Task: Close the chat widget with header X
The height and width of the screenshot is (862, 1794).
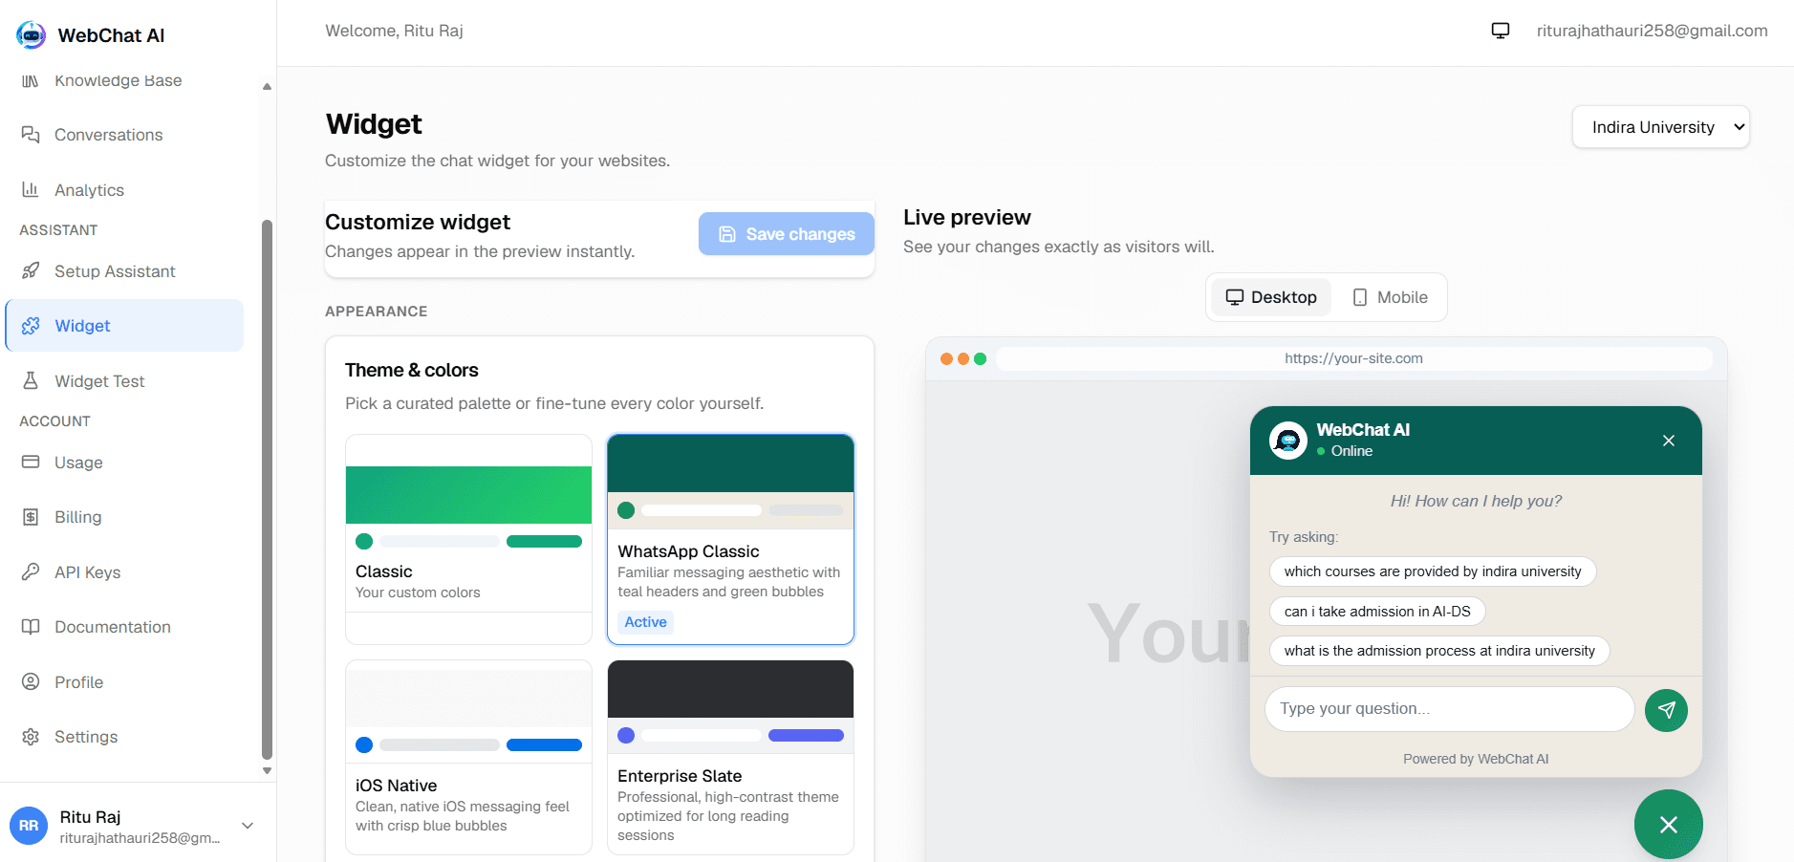Action: pyautogui.click(x=1669, y=441)
